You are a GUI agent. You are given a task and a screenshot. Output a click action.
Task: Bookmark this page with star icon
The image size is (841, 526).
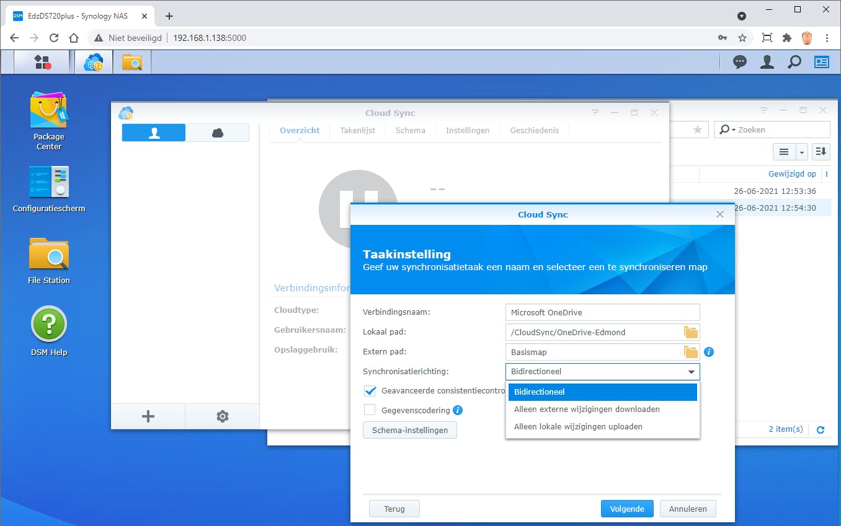pos(742,38)
